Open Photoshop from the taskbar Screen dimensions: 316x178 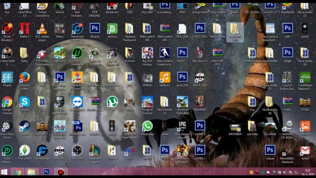[46, 172]
